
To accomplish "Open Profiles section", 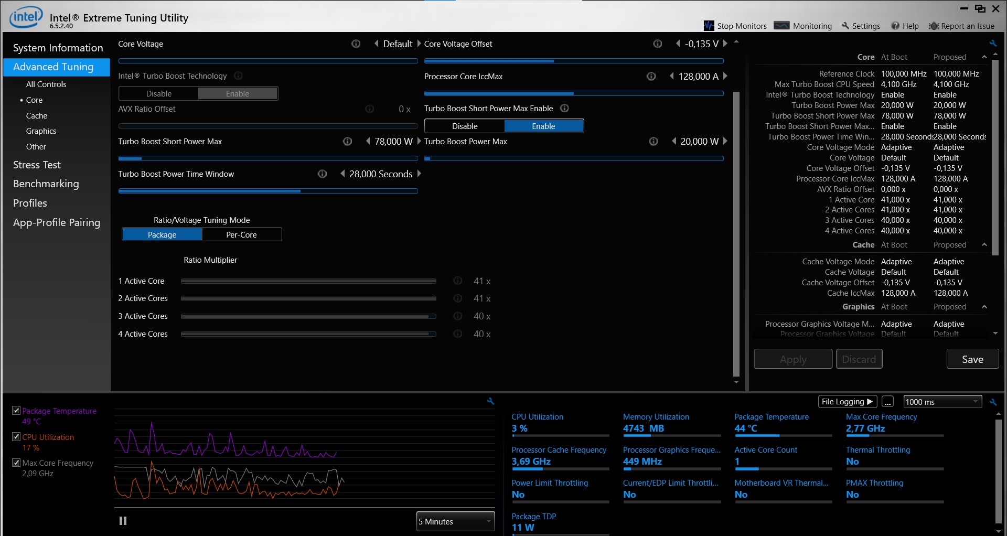I will [x=30, y=203].
